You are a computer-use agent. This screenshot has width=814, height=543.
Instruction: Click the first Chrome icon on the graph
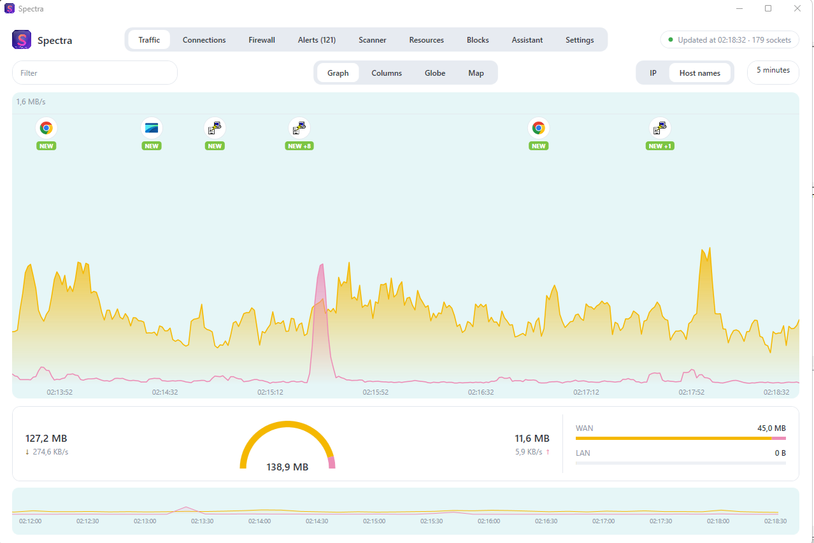point(46,128)
